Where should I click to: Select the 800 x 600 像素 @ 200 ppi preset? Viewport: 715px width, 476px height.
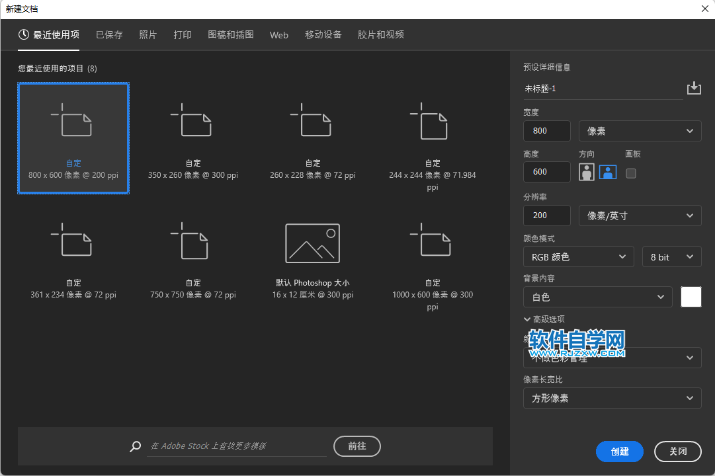[73, 138]
